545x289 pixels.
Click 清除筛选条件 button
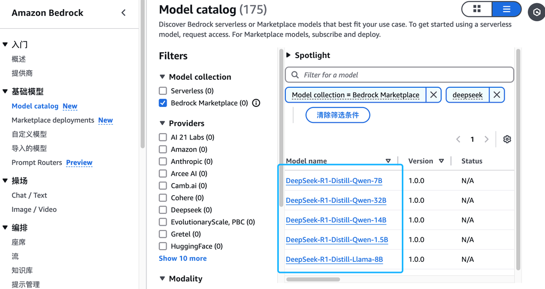coord(337,115)
